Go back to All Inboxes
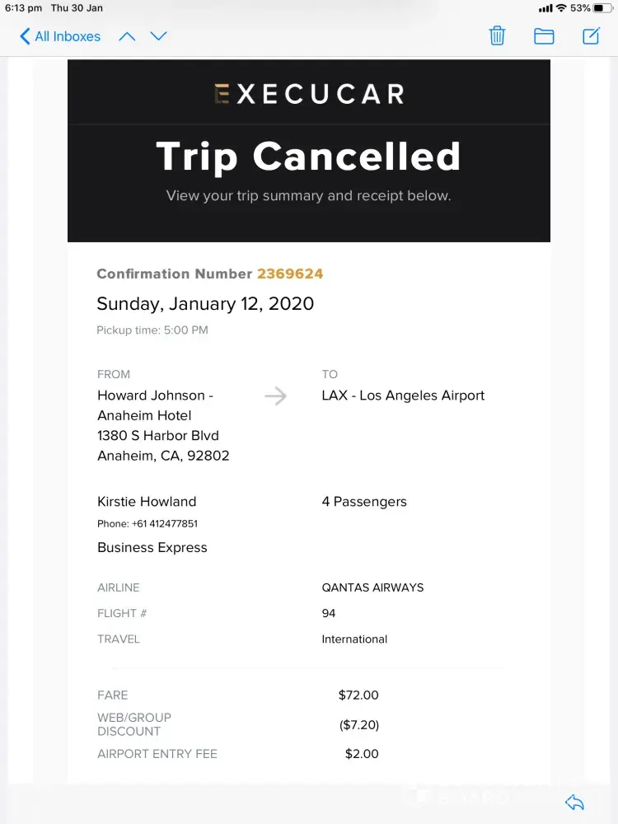Viewport: 618px width, 824px height. pyautogui.click(x=60, y=36)
